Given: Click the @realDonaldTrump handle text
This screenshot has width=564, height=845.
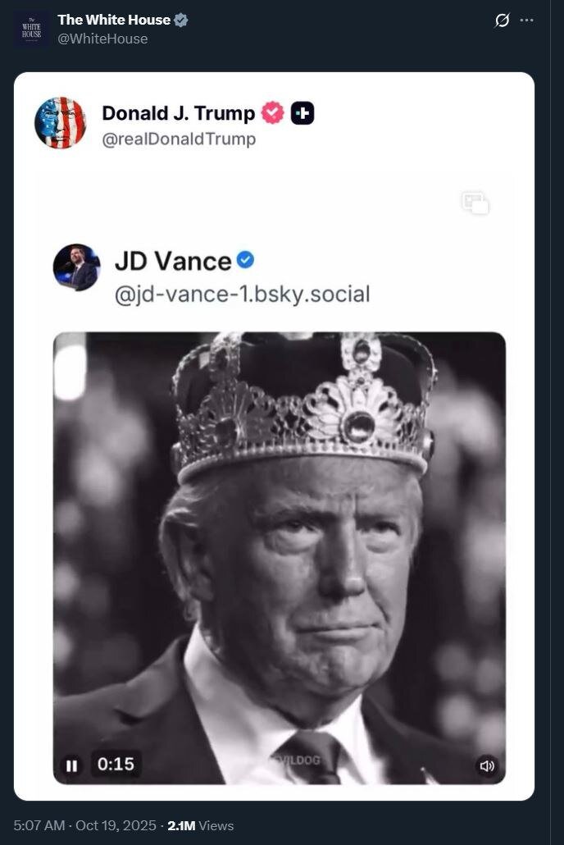Looking at the screenshot, I should point(179,139).
